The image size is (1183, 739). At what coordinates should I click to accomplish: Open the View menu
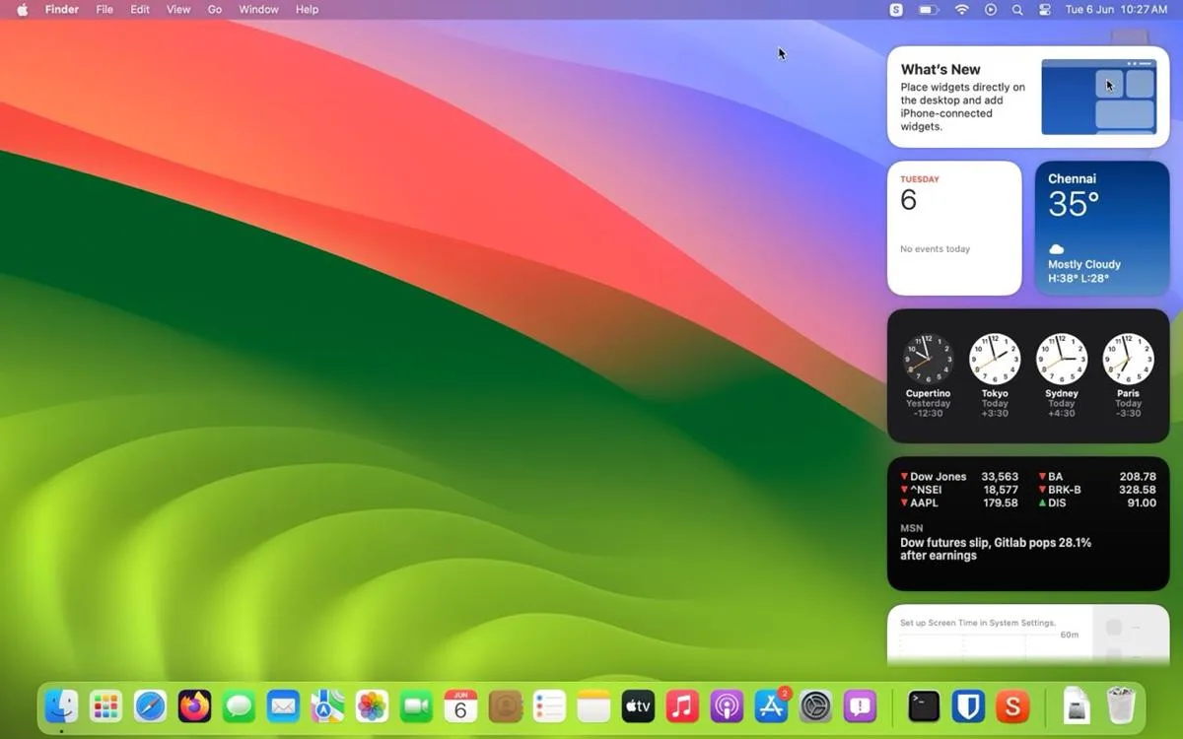[178, 10]
